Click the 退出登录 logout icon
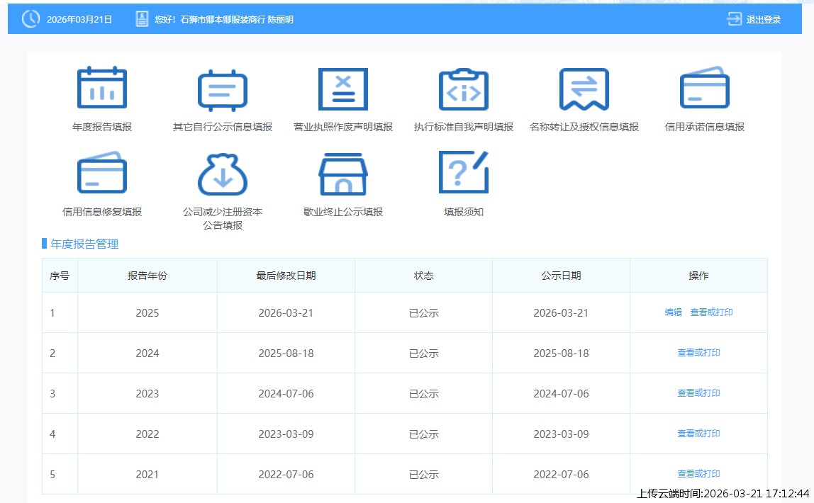This screenshot has width=814, height=503. 735,19
